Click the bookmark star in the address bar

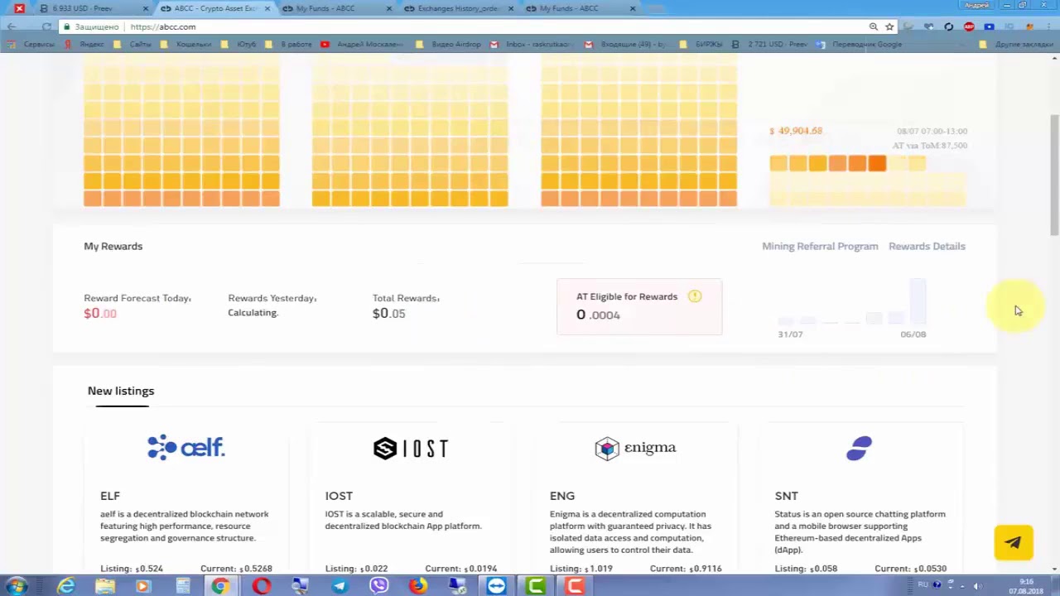pyautogui.click(x=889, y=26)
